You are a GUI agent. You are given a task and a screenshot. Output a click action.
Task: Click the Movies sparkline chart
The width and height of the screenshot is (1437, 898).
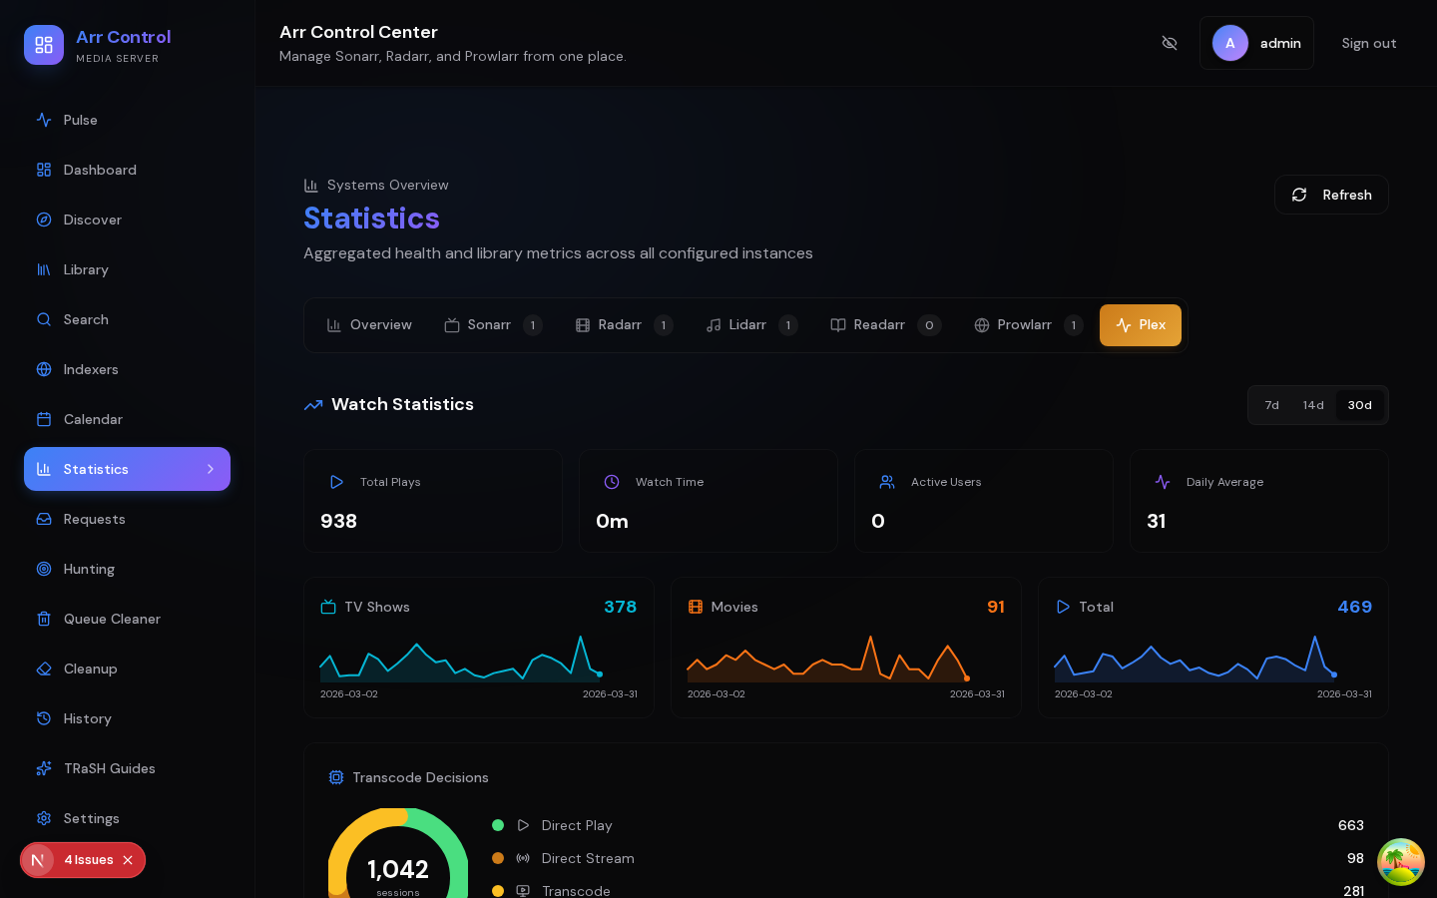846,659
